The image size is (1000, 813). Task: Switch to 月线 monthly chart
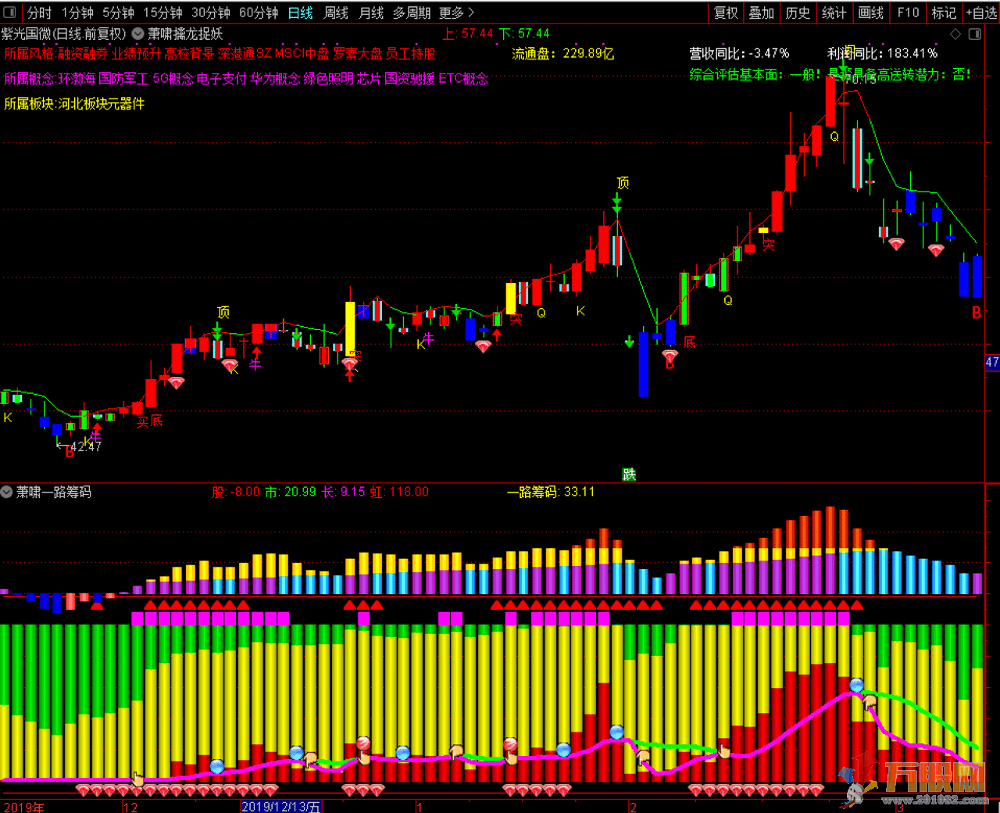(x=371, y=13)
